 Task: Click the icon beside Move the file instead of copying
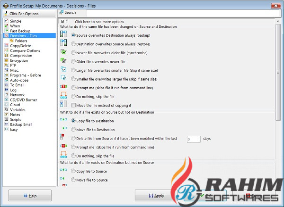[63, 104]
